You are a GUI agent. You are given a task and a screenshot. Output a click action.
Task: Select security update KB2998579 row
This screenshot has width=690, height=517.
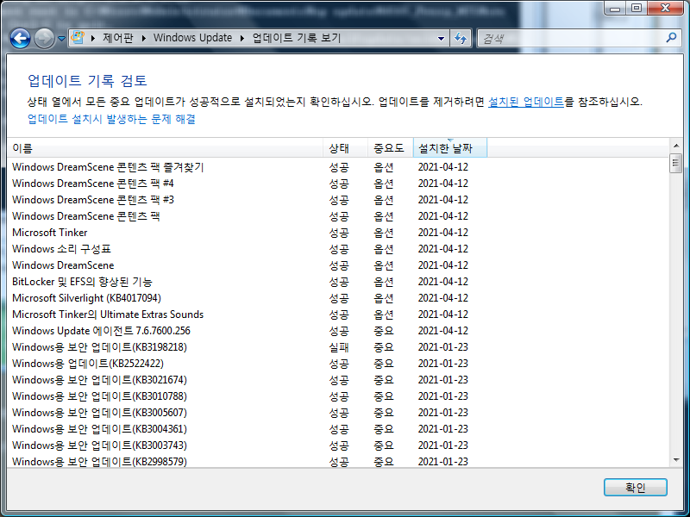tap(338, 461)
